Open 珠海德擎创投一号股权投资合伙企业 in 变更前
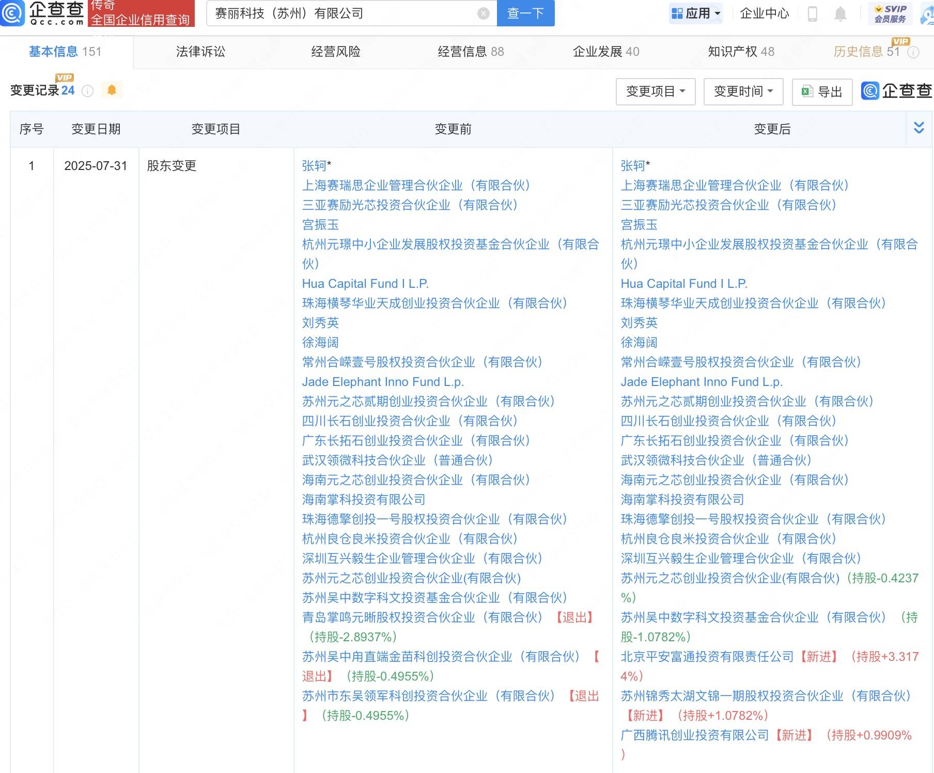Viewport: 934px width, 773px height. click(434, 519)
